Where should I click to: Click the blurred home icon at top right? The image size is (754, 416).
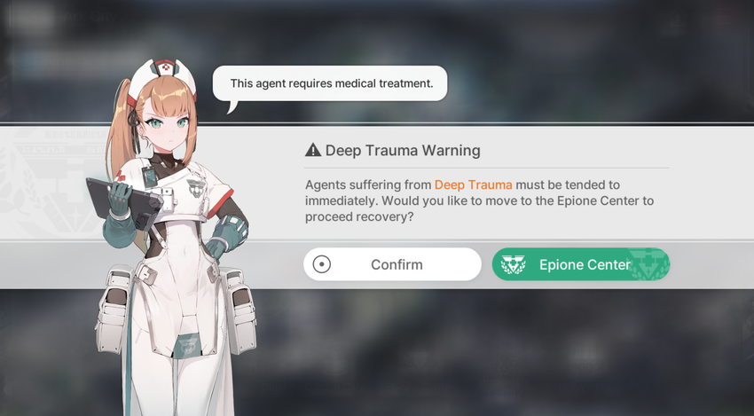point(676,21)
